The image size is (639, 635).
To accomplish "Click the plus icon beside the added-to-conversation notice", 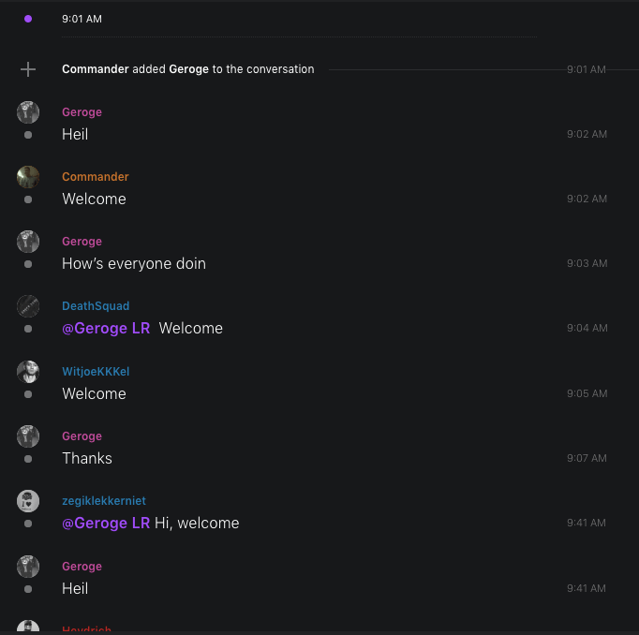I will click(28, 69).
